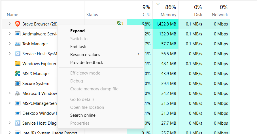This screenshot has width=257, height=134.
Task: Sort processes by the CPU column
Action: [146, 14]
